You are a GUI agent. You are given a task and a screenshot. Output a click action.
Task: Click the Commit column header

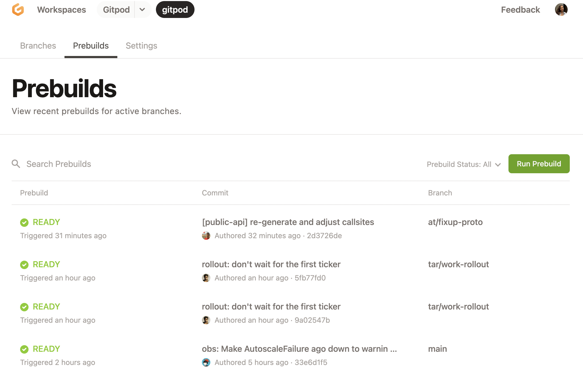[215, 193]
